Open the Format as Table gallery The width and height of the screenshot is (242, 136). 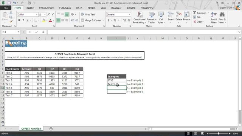pyautogui.click(x=151, y=18)
